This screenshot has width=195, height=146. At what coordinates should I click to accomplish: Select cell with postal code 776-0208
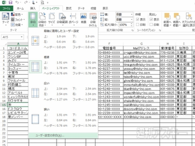coord(168,52)
